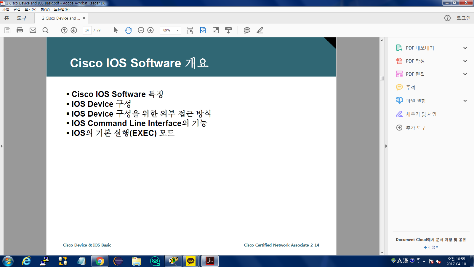474x267 pixels.
Task: Send file by email envelope icon
Action: [33, 30]
